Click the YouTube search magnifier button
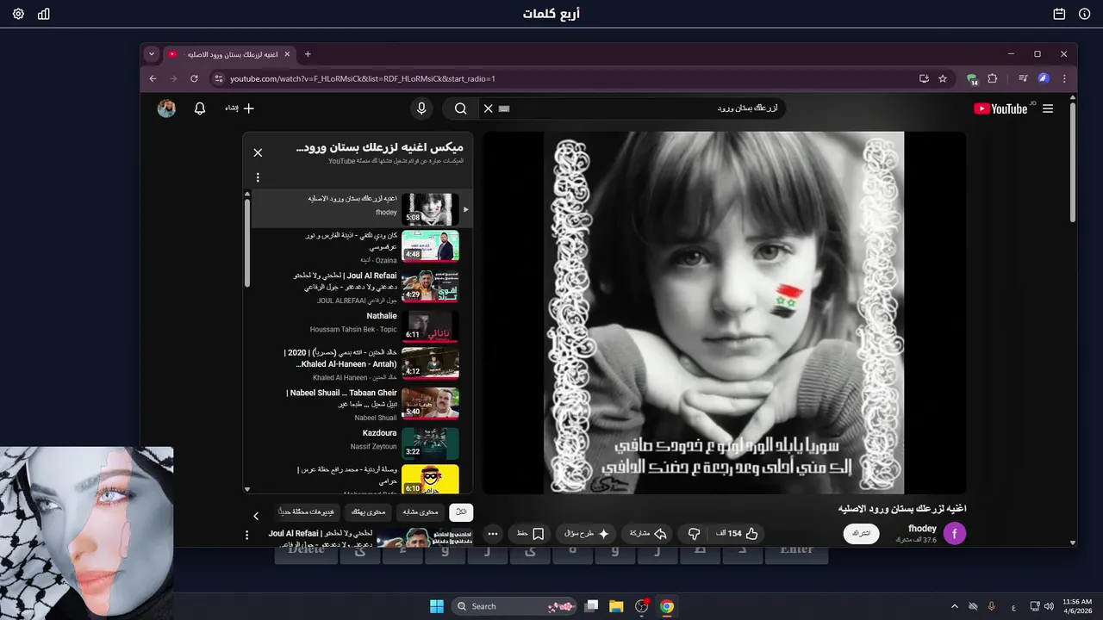 coord(461,108)
